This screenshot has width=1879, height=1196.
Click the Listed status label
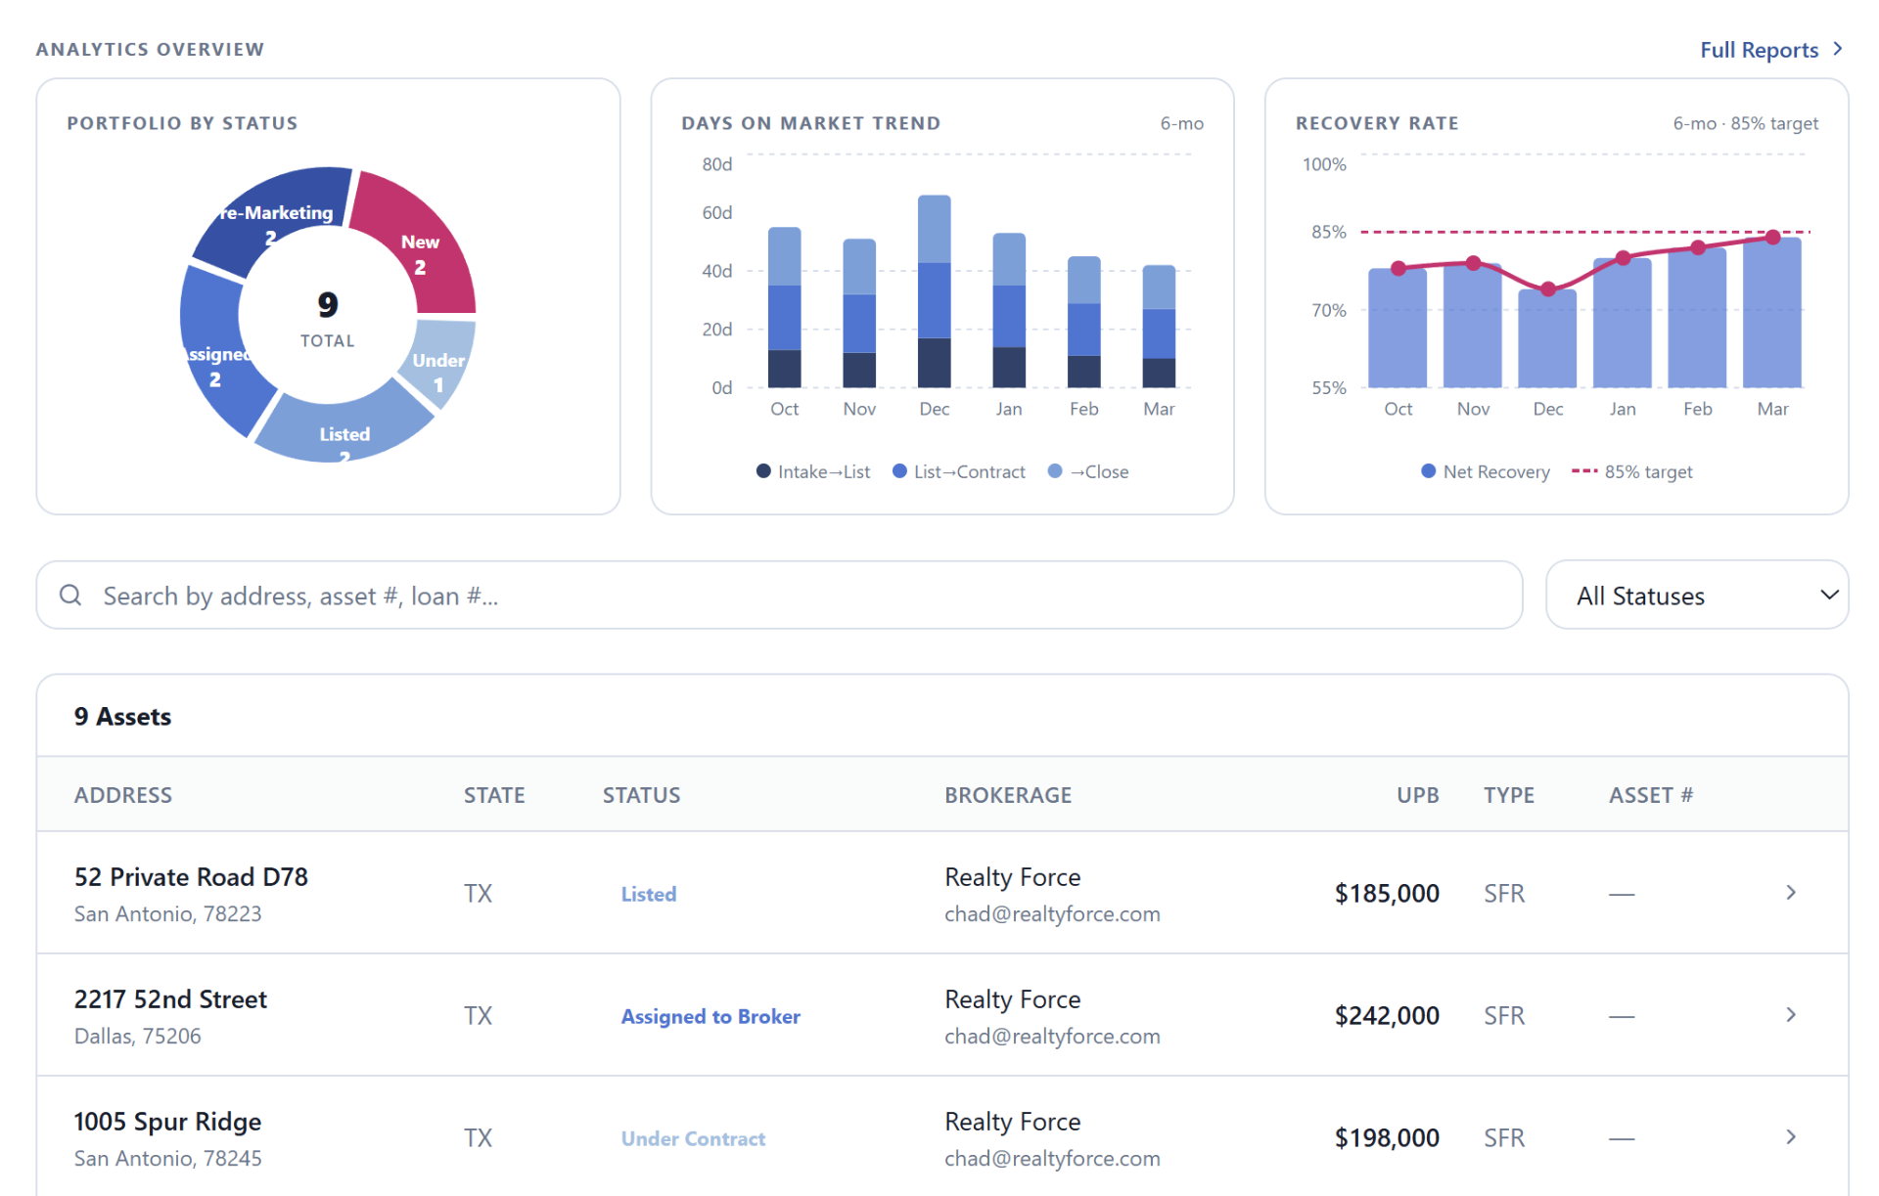649,893
